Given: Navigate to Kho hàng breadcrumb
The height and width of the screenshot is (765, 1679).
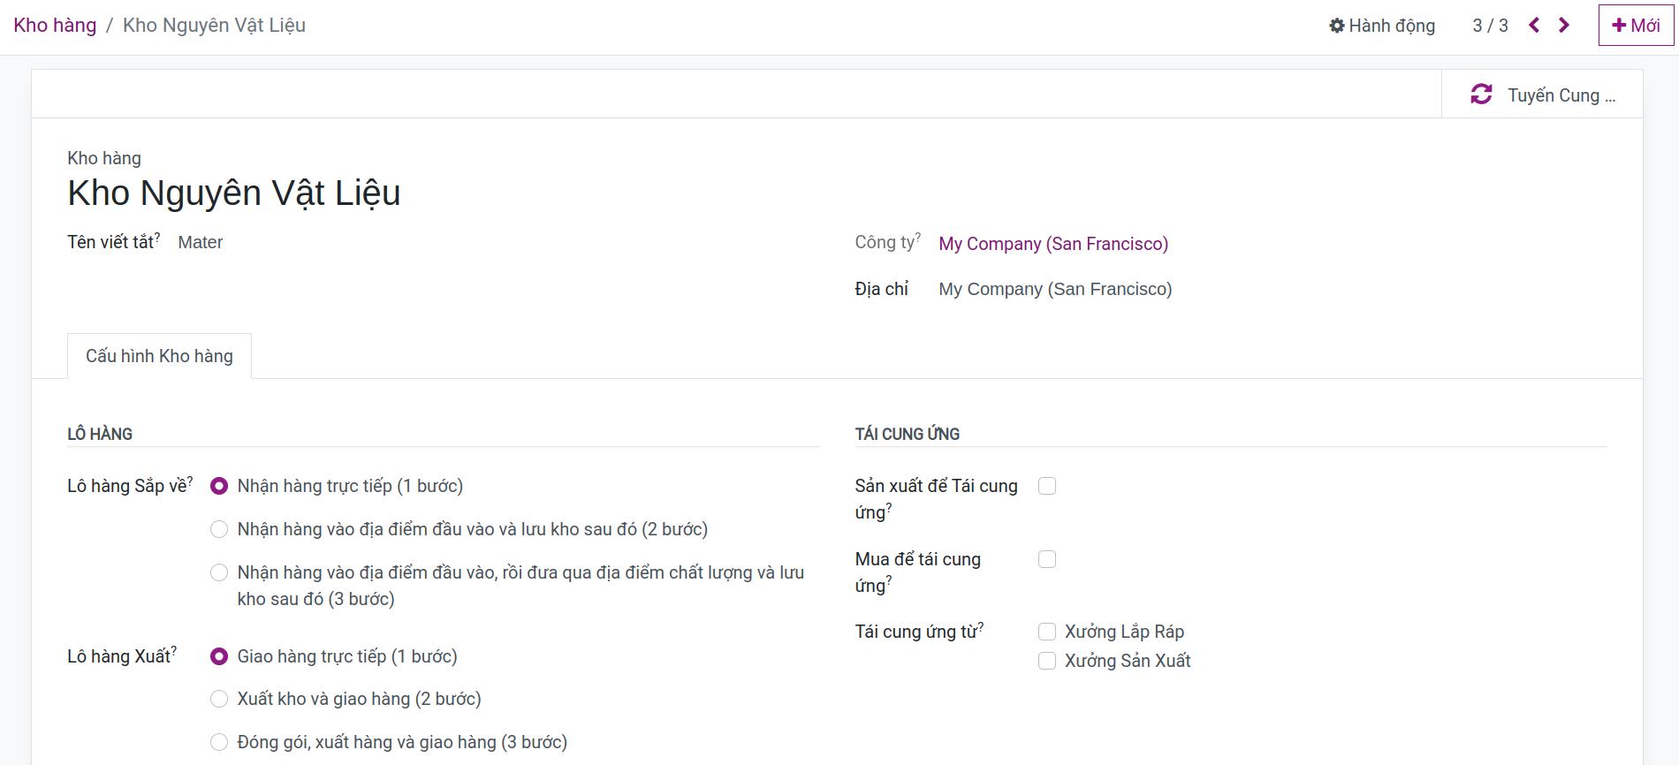Looking at the screenshot, I should (x=55, y=25).
